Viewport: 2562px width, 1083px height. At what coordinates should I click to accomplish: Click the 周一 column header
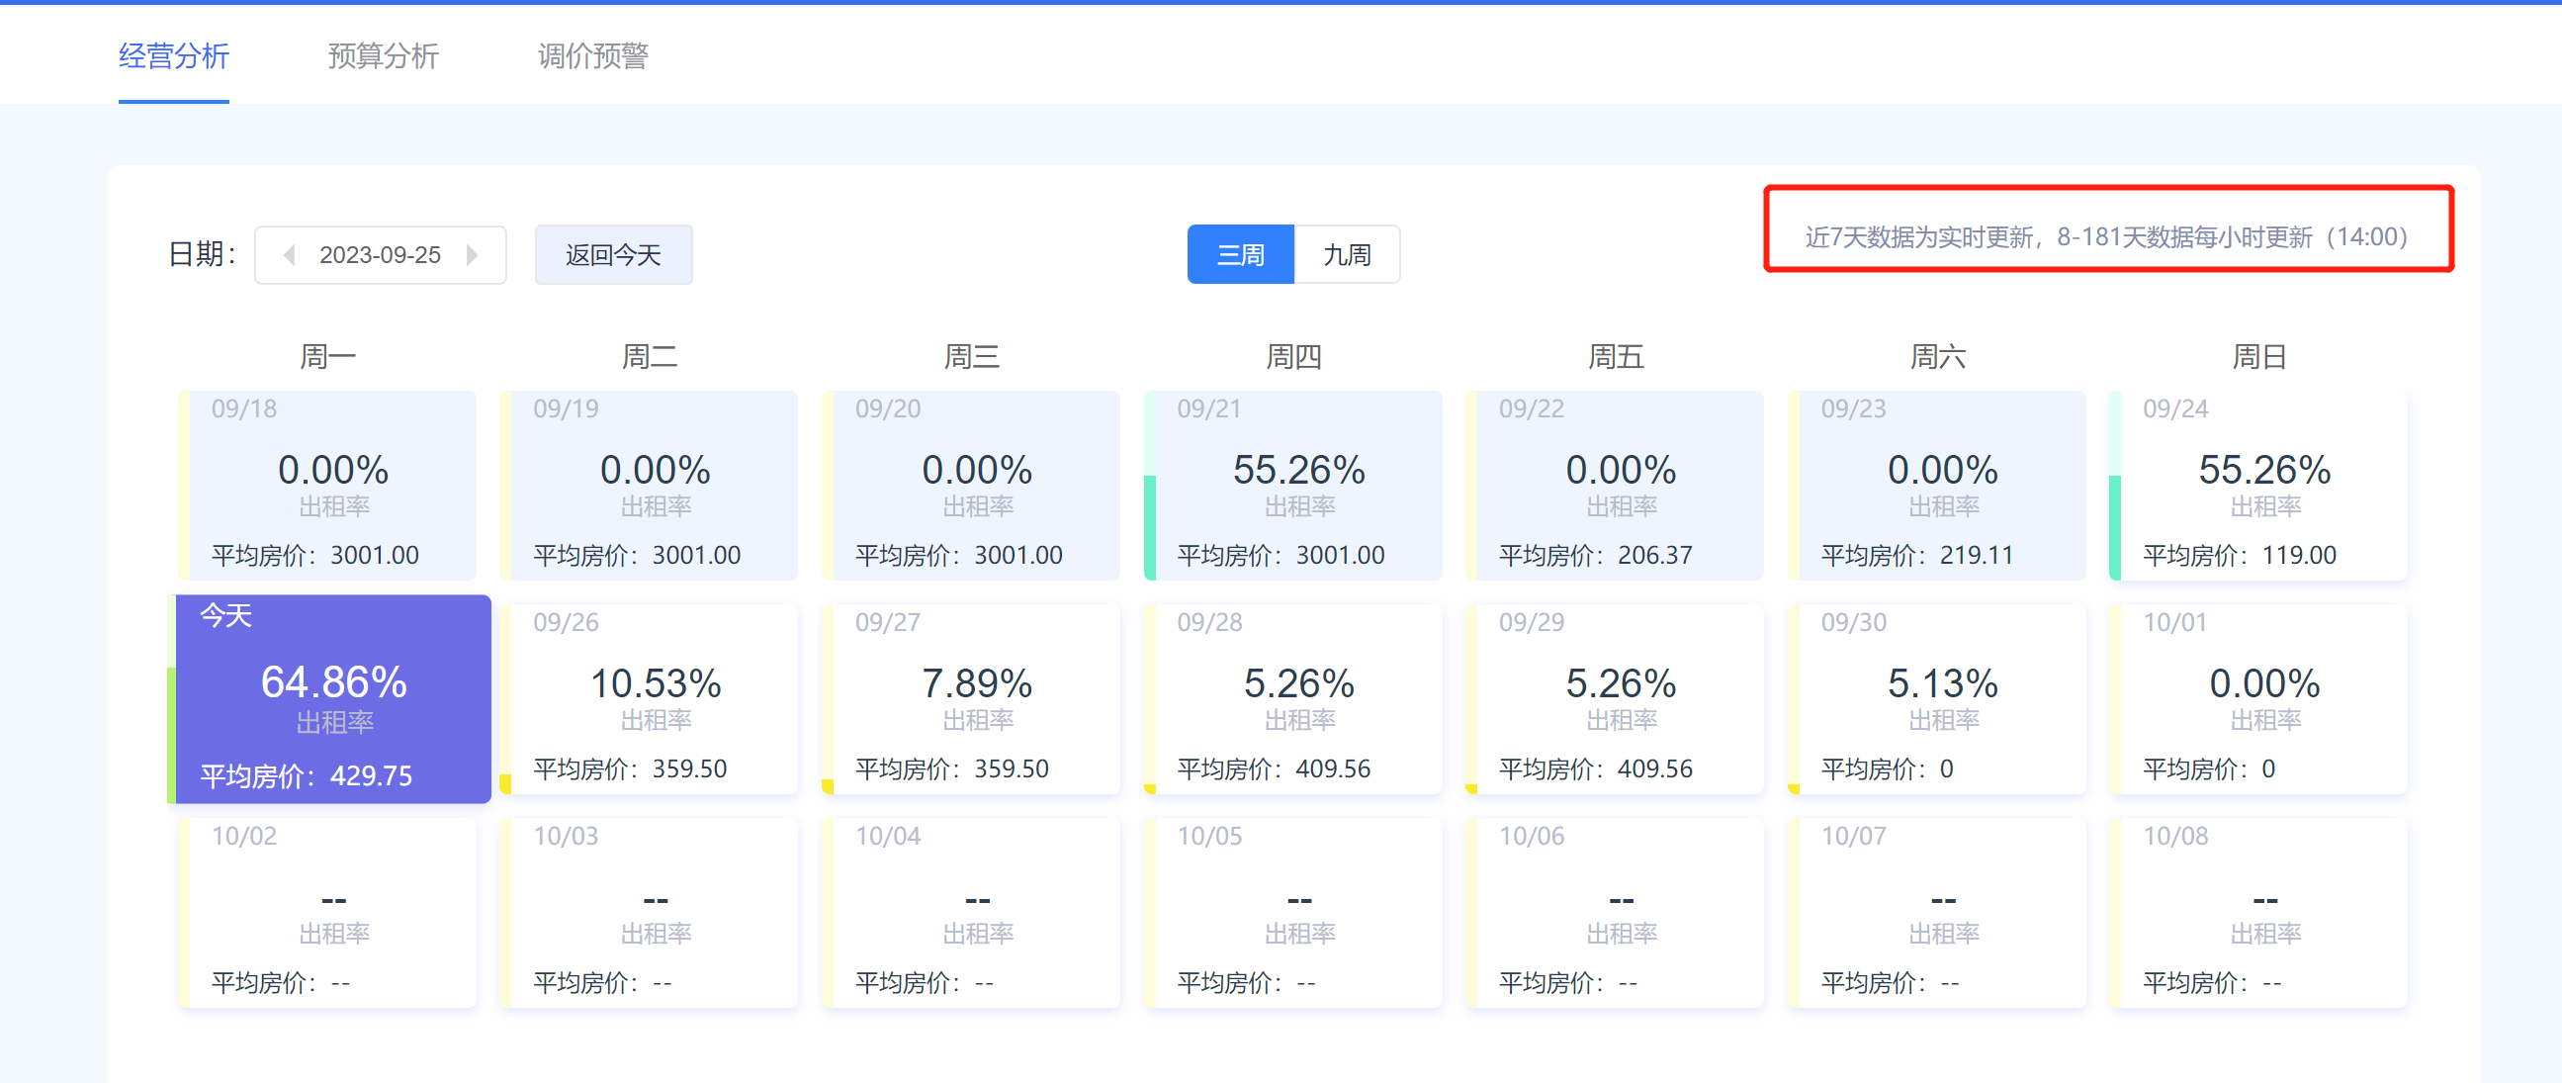(x=327, y=356)
